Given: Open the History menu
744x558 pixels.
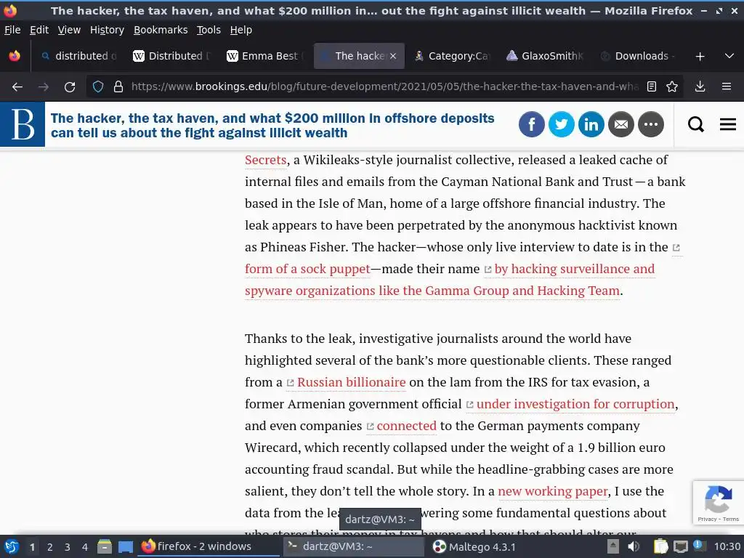Looking at the screenshot, I should coord(108,30).
